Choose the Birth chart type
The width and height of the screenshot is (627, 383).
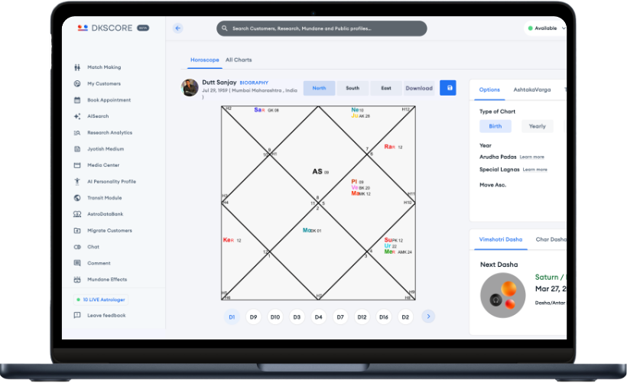495,126
